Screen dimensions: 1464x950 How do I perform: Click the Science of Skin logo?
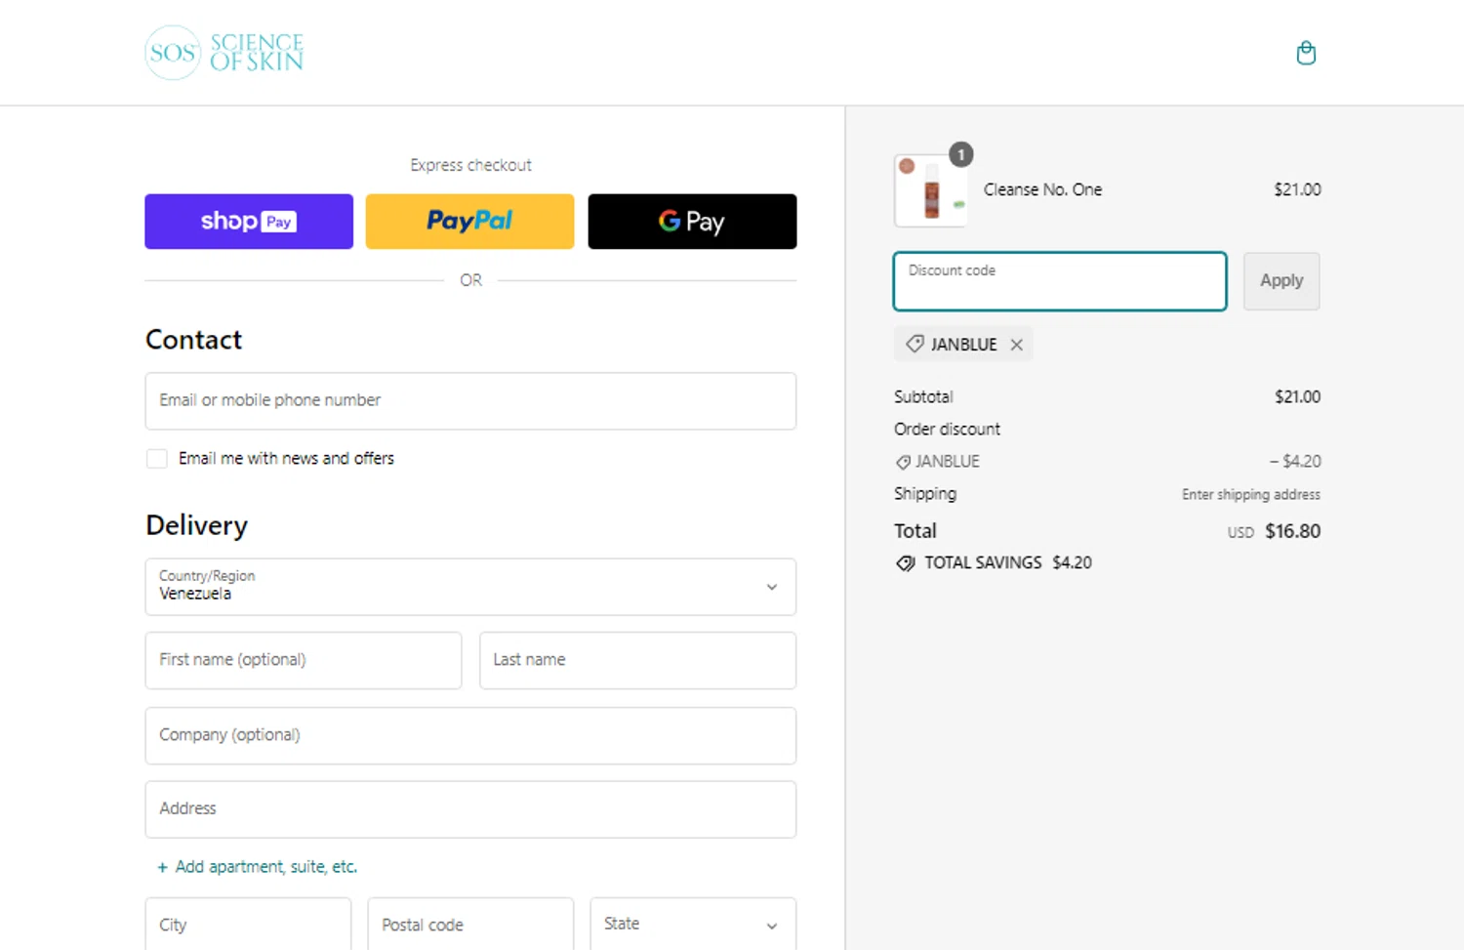pyautogui.click(x=224, y=53)
